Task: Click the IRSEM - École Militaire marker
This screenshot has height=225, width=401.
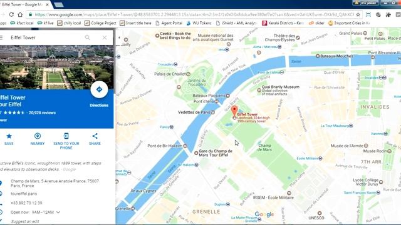Action: coord(289,193)
